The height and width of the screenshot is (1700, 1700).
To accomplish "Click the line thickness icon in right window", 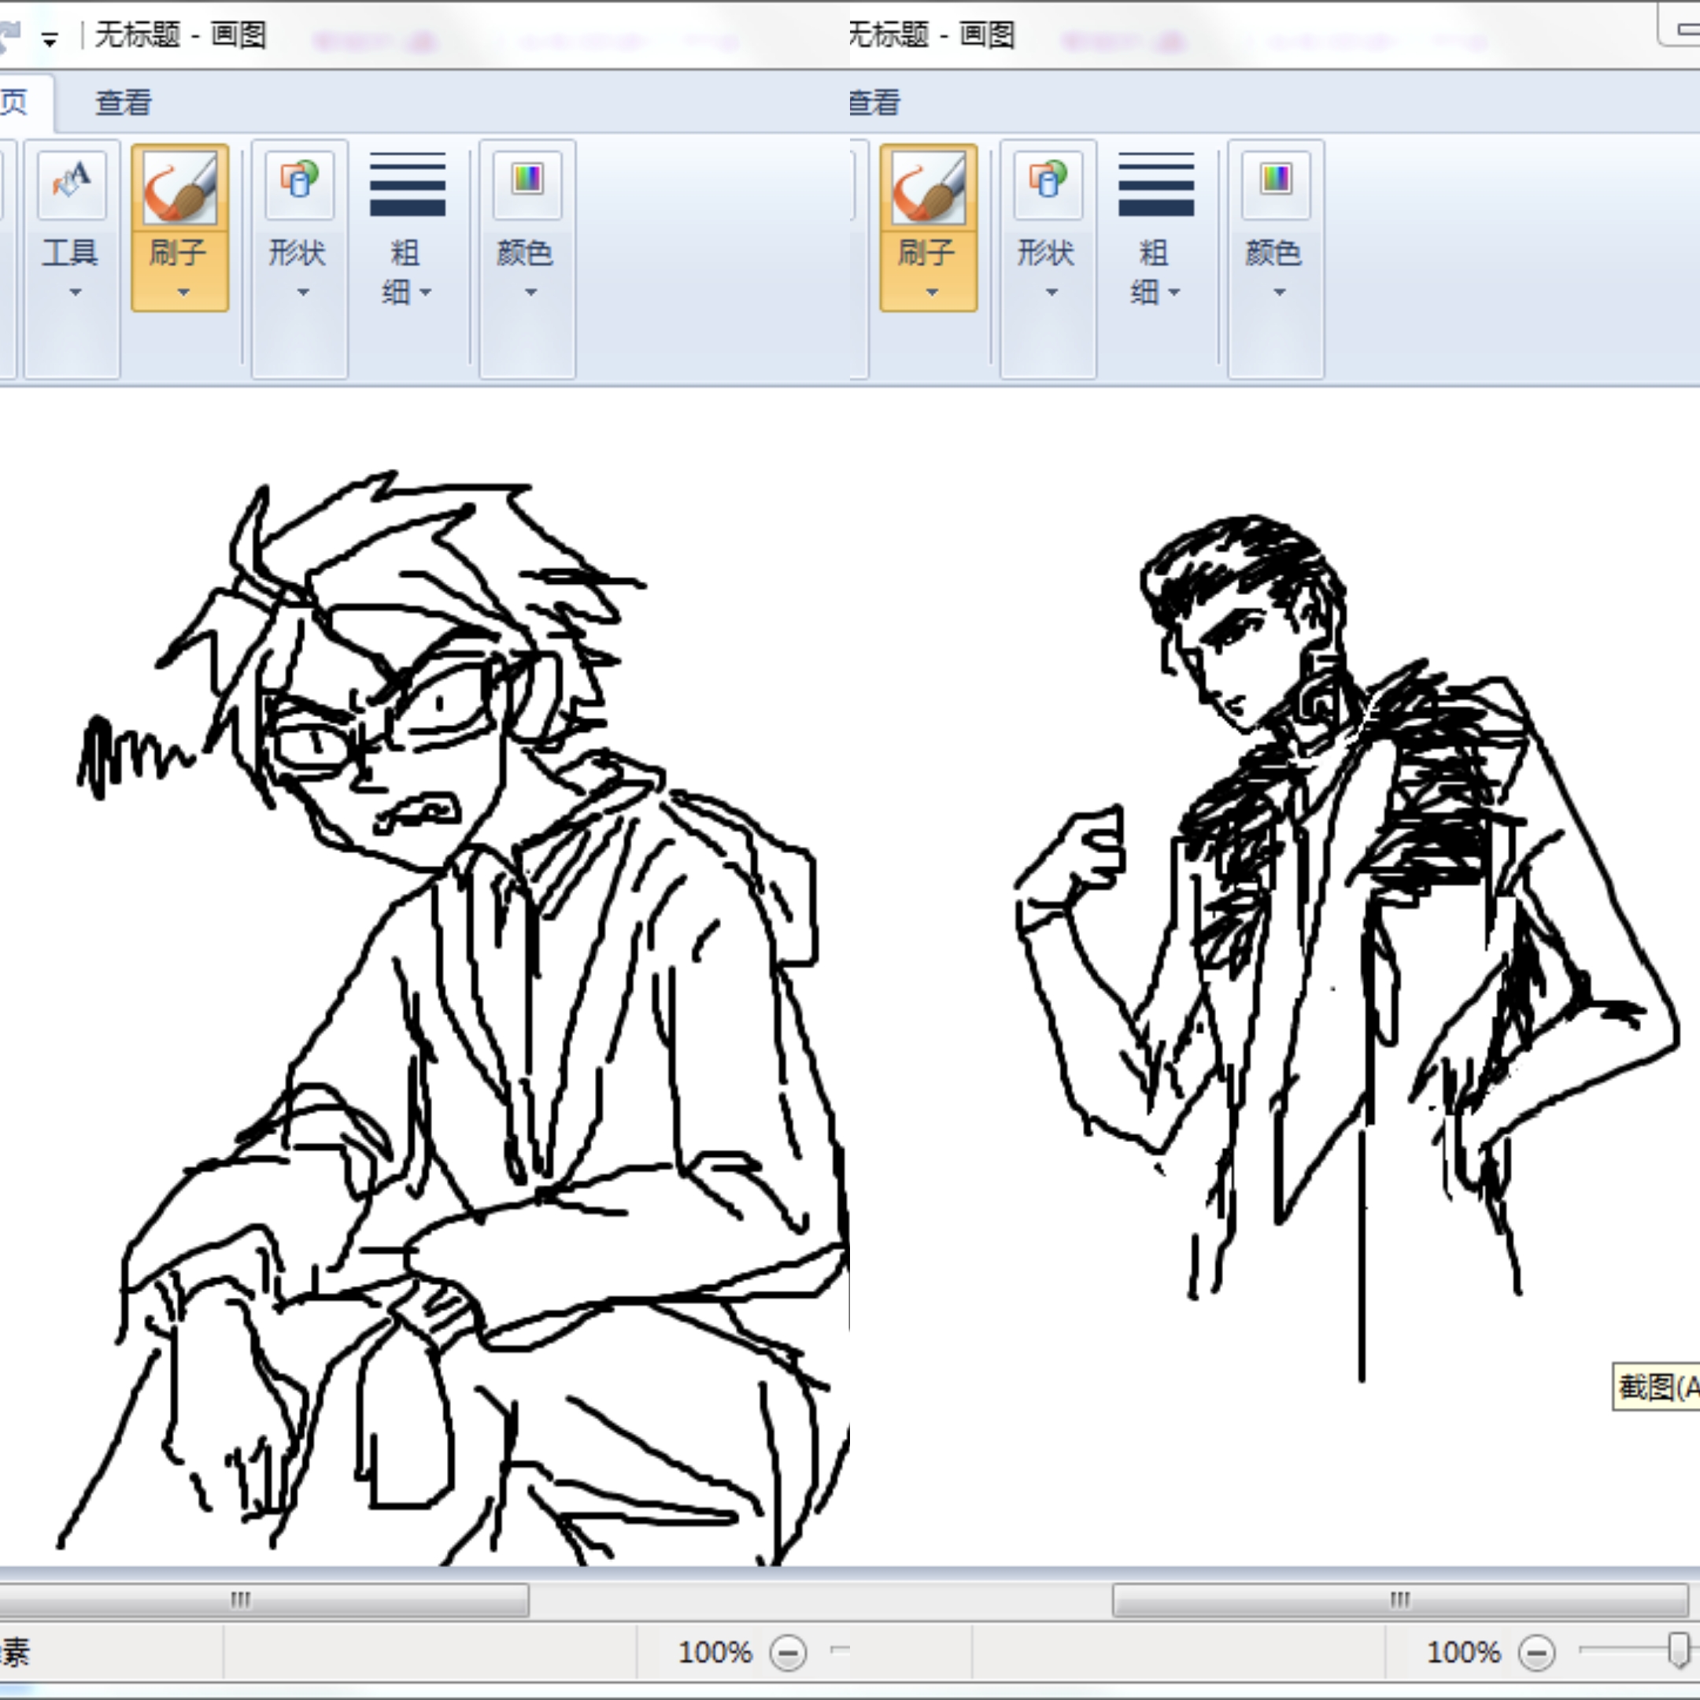I will (1155, 184).
